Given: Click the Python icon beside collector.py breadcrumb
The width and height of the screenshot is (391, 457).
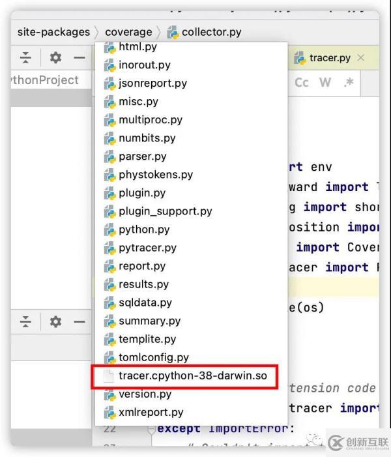Looking at the screenshot, I should pos(173,32).
